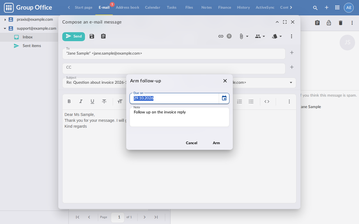Close the Arm follow-up dialog
Screen dimensions: 359x224
point(225,81)
